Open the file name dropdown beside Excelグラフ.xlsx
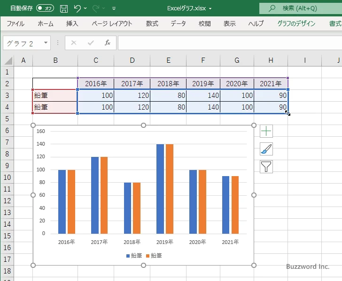This screenshot has height=281, width=342. pos(210,9)
